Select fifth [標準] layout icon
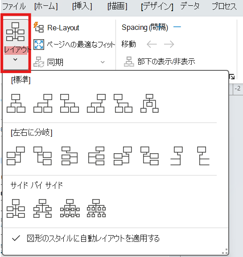This screenshot has height=257, width=243. click(x=123, y=103)
